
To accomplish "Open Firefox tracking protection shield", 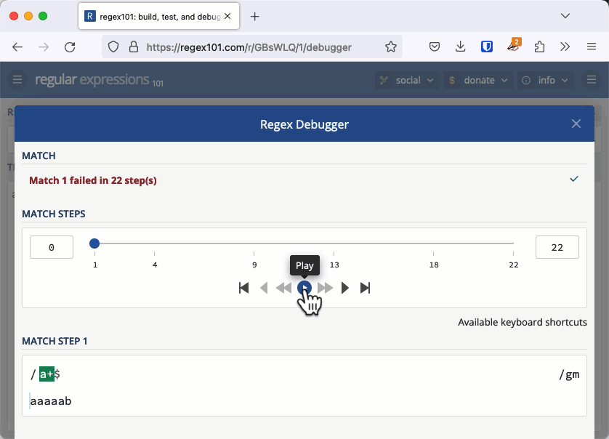I will click(x=113, y=46).
